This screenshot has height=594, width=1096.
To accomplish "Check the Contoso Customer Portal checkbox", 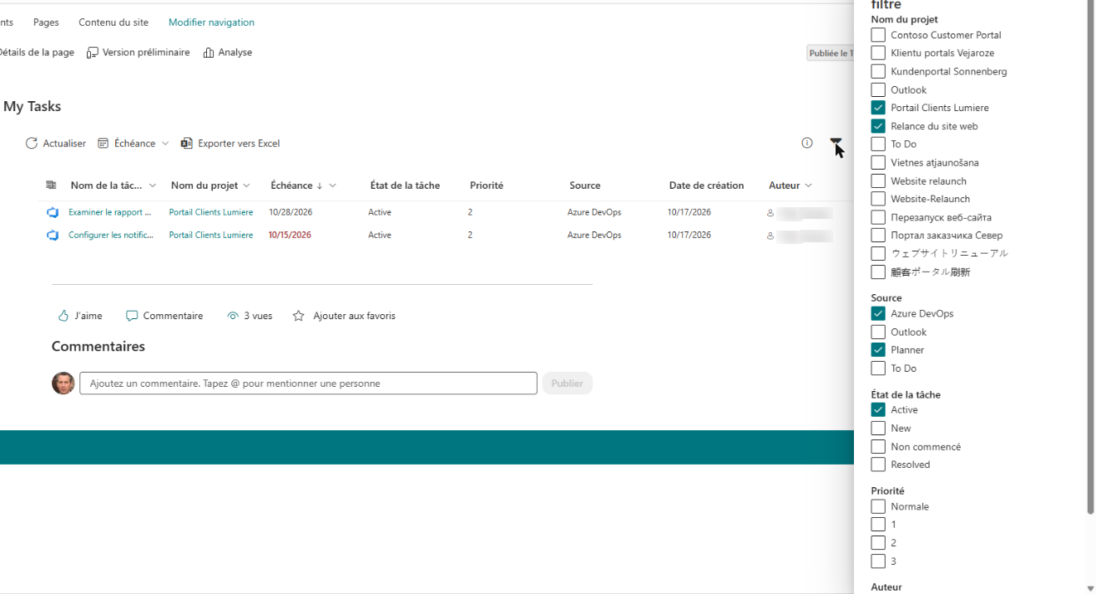I will point(878,35).
